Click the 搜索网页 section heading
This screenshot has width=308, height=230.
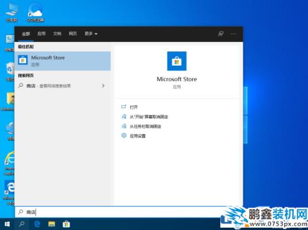coord(26,76)
